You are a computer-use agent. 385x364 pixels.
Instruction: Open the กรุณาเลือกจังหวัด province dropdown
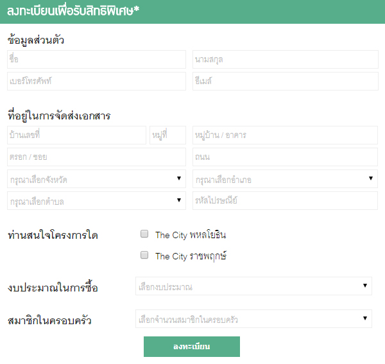coord(96,179)
